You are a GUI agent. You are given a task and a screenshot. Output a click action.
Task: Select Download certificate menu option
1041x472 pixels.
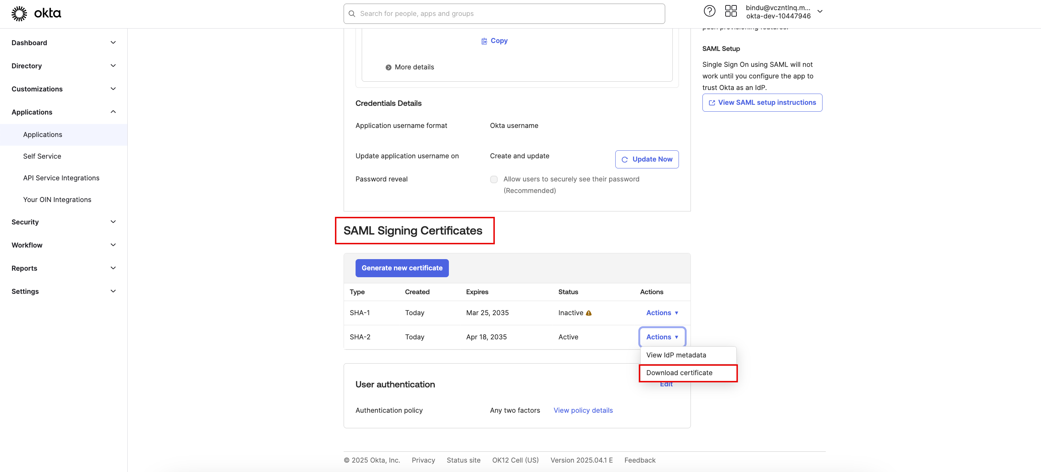[679, 373]
